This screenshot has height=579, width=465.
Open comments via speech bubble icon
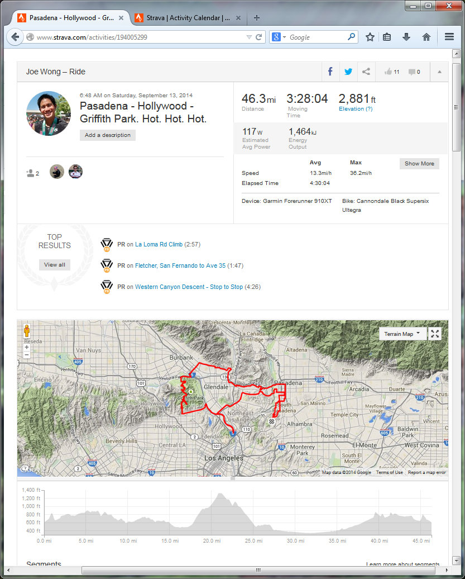click(x=412, y=72)
